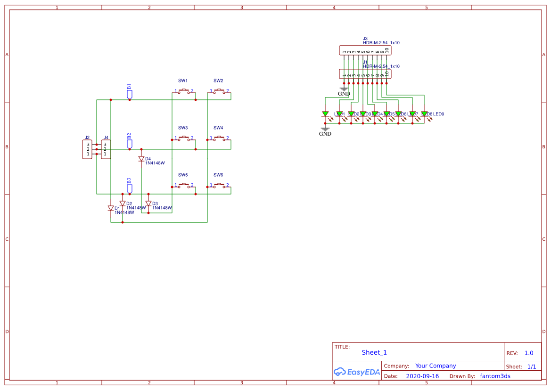Viewport: 551px width, 390px height.
Task: Toggle switch SW6 in the matrix
Action: (218, 186)
